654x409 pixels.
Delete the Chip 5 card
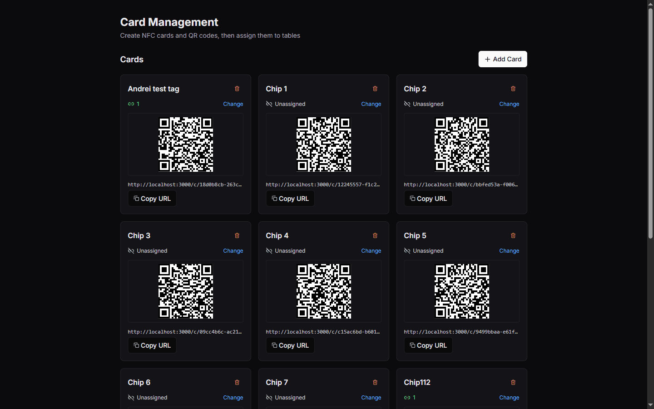513,235
